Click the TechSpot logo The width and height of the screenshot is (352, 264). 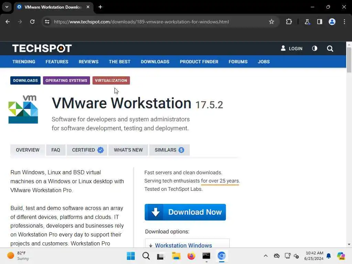click(x=42, y=48)
